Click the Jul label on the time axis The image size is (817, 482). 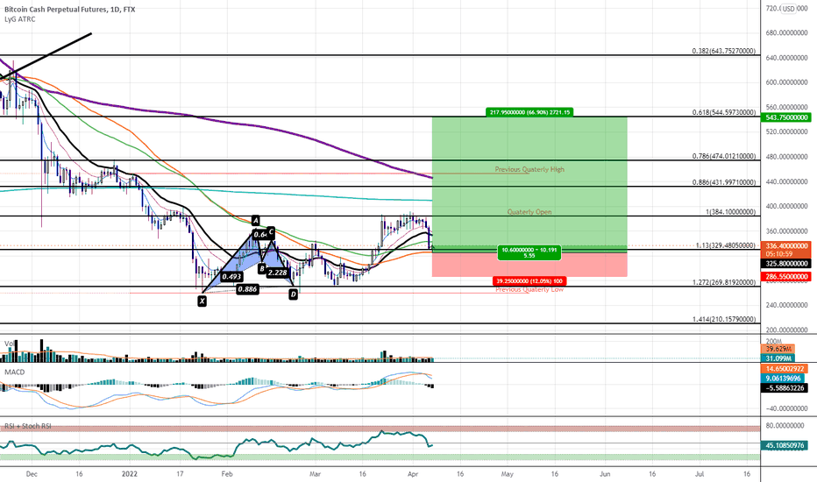pyautogui.click(x=700, y=474)
